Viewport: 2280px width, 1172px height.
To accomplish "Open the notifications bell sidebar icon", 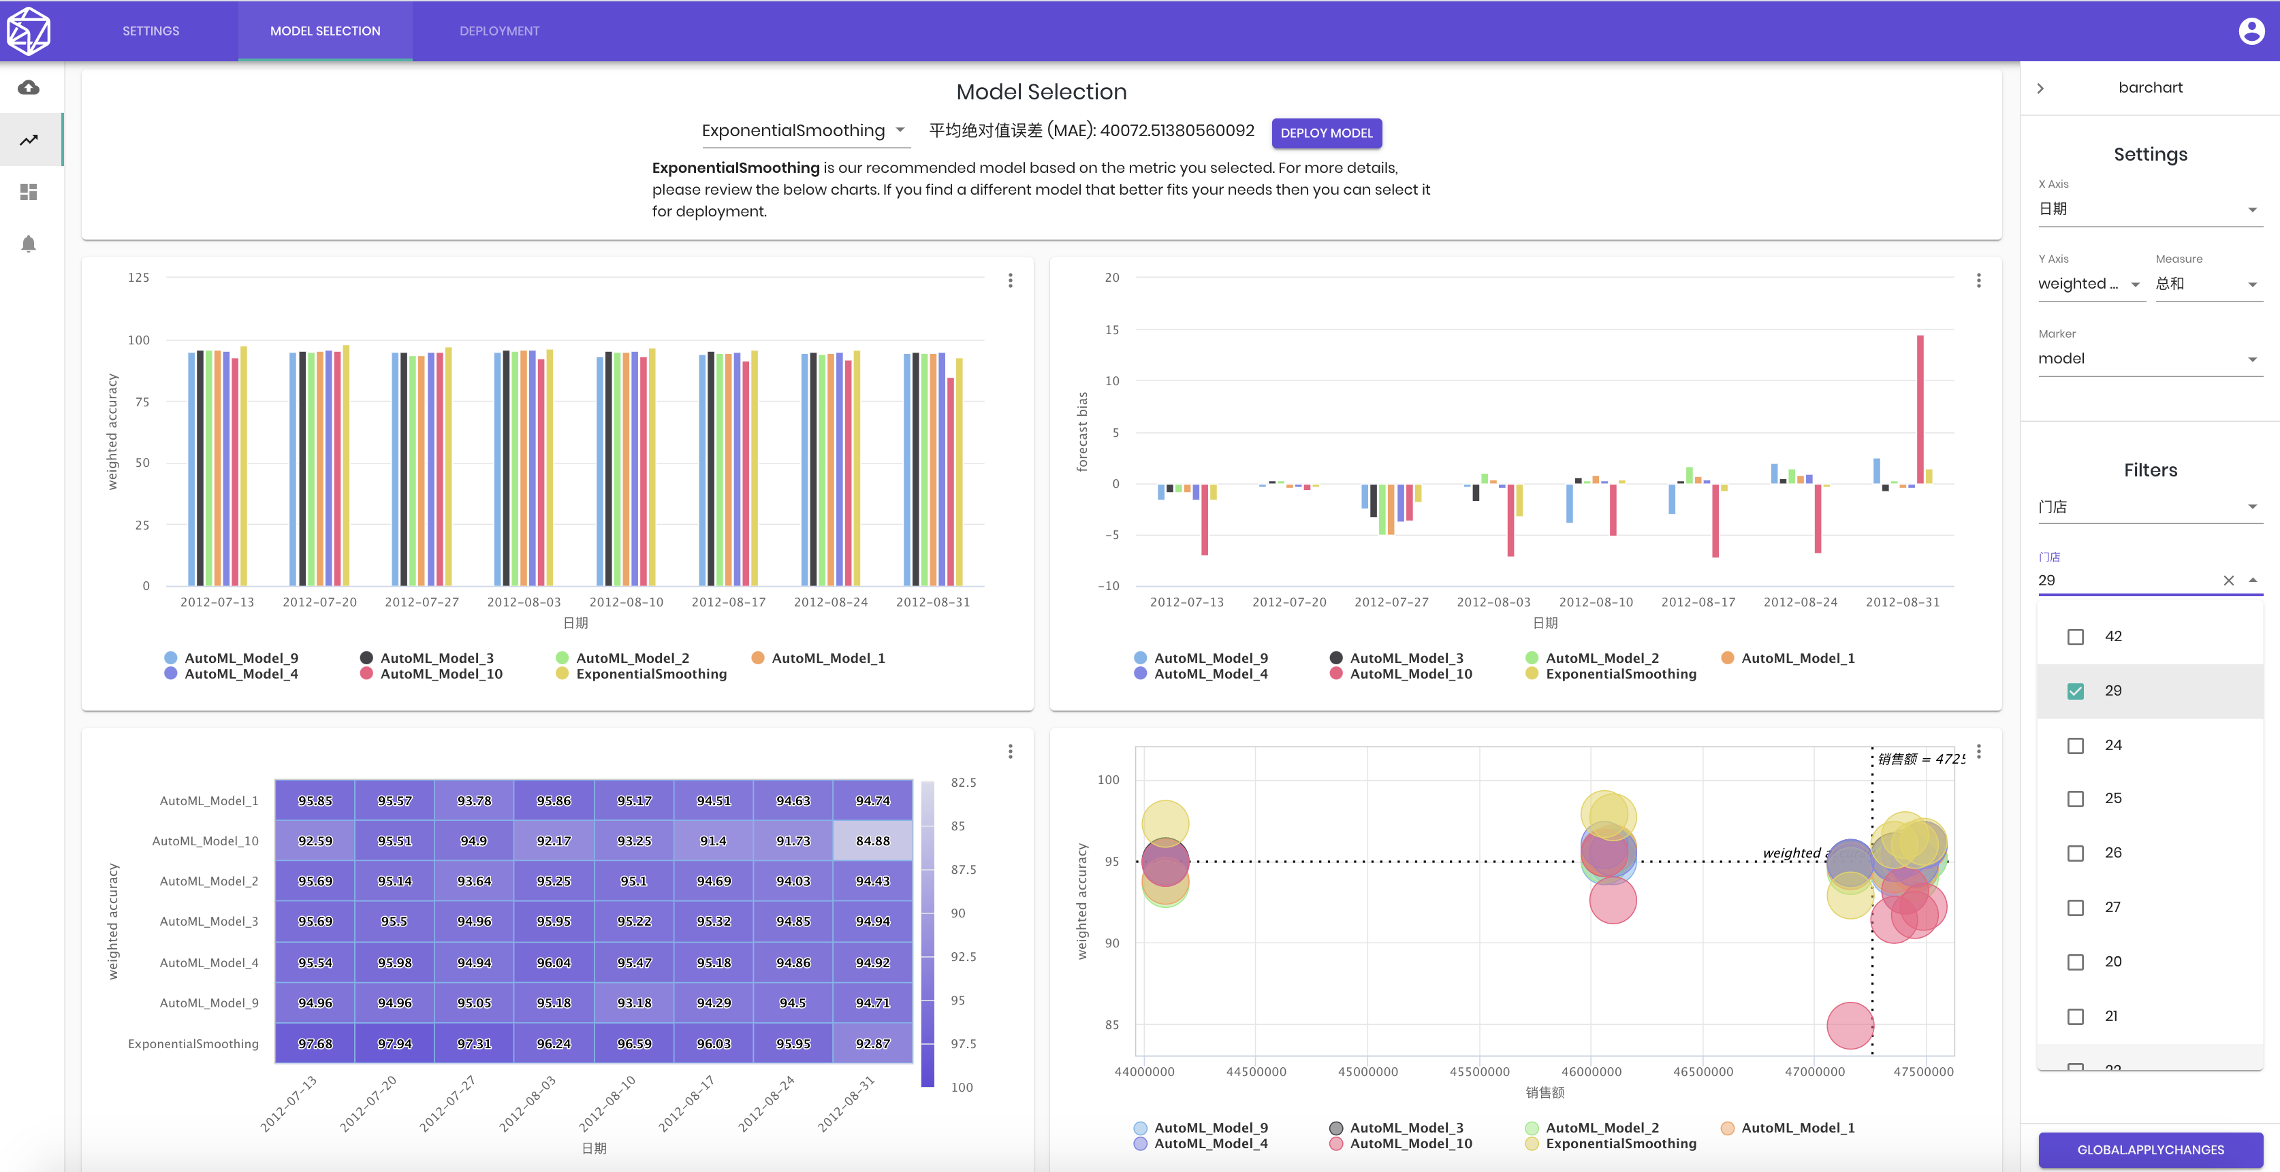I will [29, 244].
